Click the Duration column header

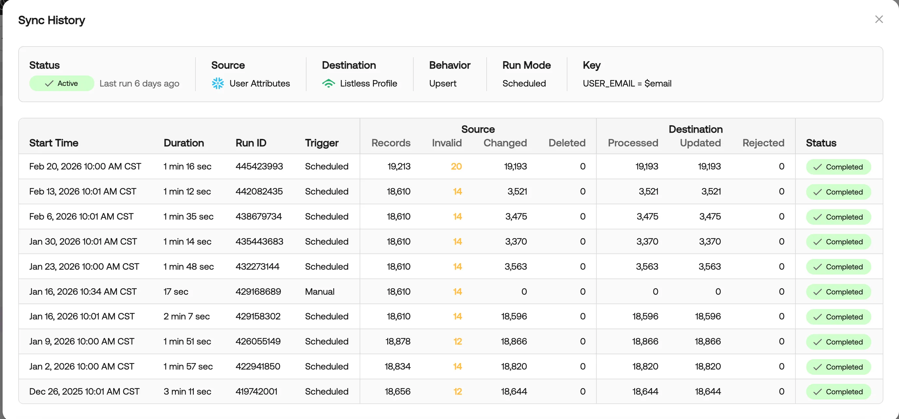pyautogui.click(x=184, y=143)
